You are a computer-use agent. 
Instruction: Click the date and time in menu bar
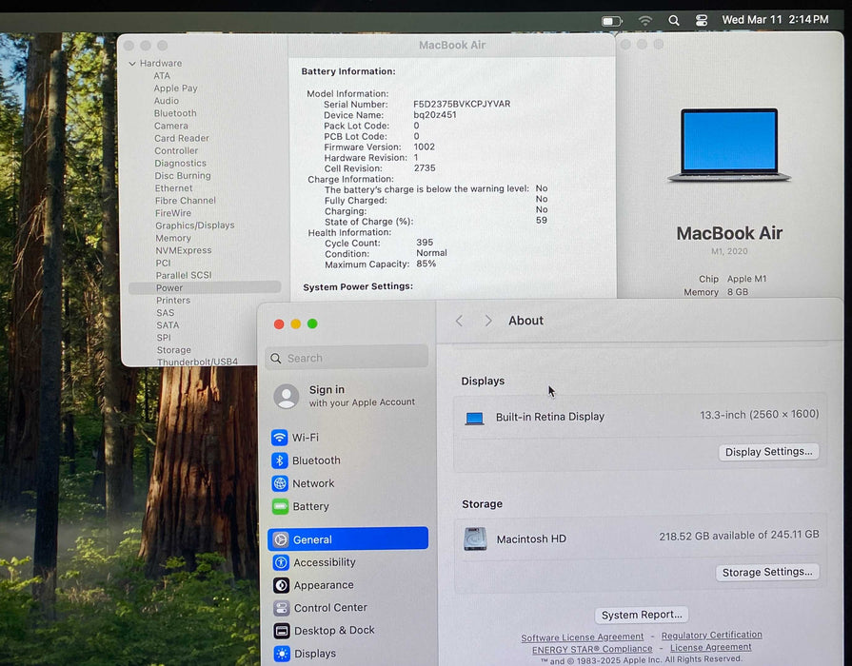click(775, 20)
